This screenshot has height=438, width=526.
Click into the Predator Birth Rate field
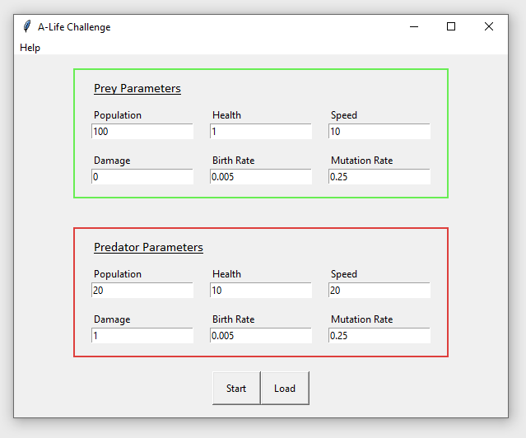261,336
